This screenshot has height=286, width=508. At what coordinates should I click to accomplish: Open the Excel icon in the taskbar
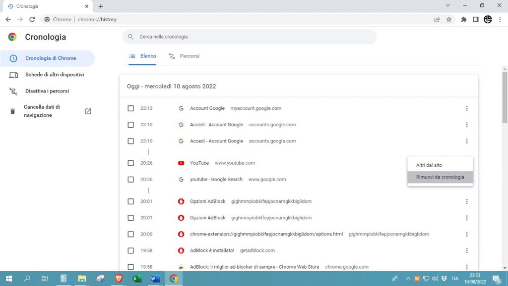click(137, 279)
